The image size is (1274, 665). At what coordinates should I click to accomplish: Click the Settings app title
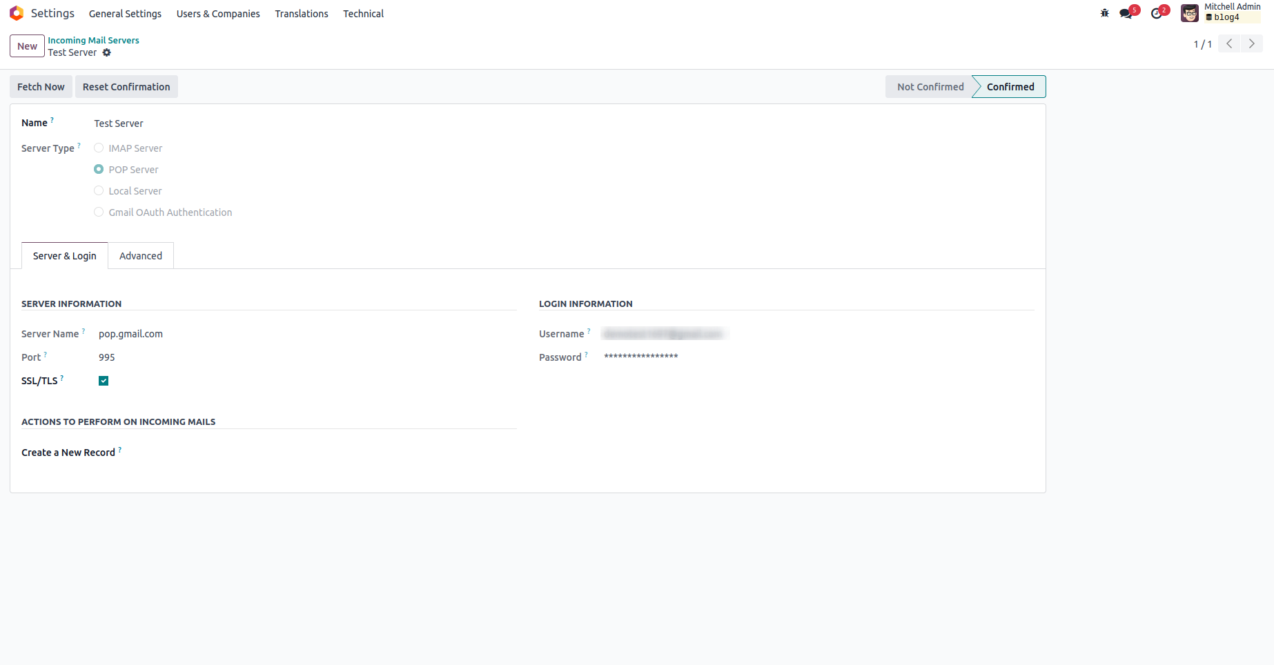[52, 13]
